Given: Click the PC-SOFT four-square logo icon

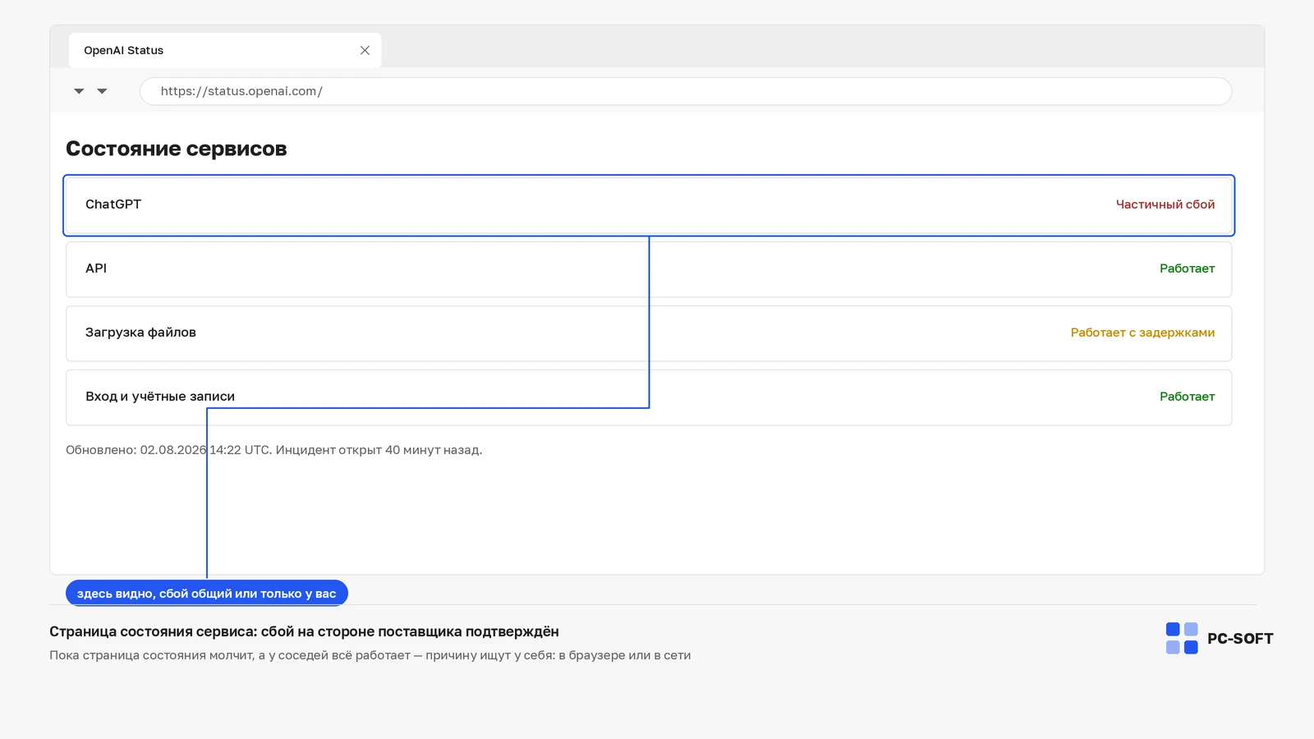Looking at the screenshot, I should (1182, 638).
